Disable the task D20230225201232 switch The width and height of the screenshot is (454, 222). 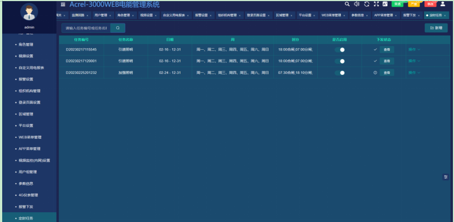pyautogui.click(x=340, y=72)
